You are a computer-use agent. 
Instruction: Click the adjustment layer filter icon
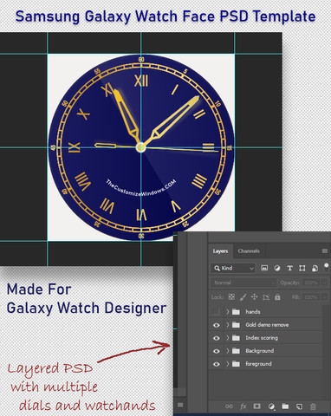pyautogui.click(x=277, y=269)
